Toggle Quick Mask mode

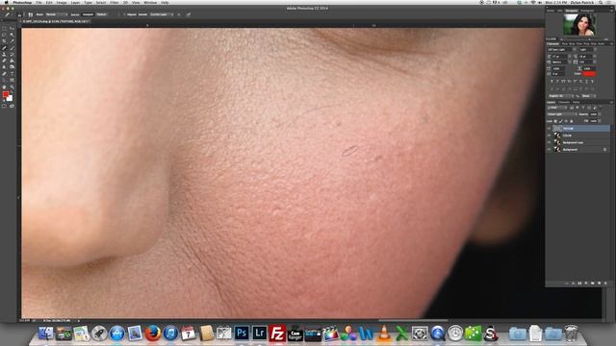(x=4, y=106)
